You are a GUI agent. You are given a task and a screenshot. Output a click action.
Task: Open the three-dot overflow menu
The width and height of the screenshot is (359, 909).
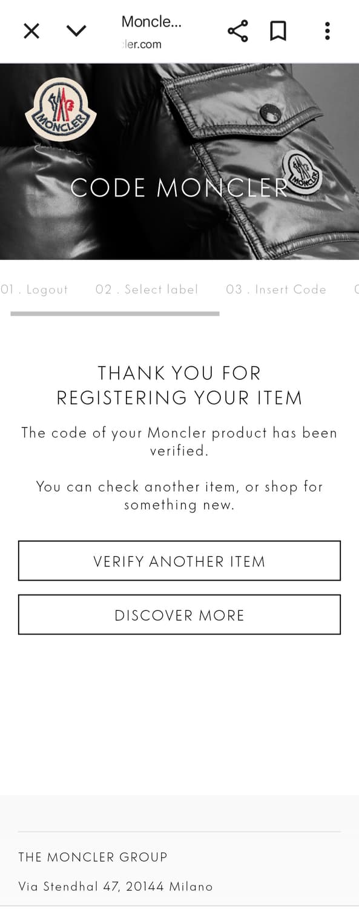pyautogui.click(x=327, y=30)
